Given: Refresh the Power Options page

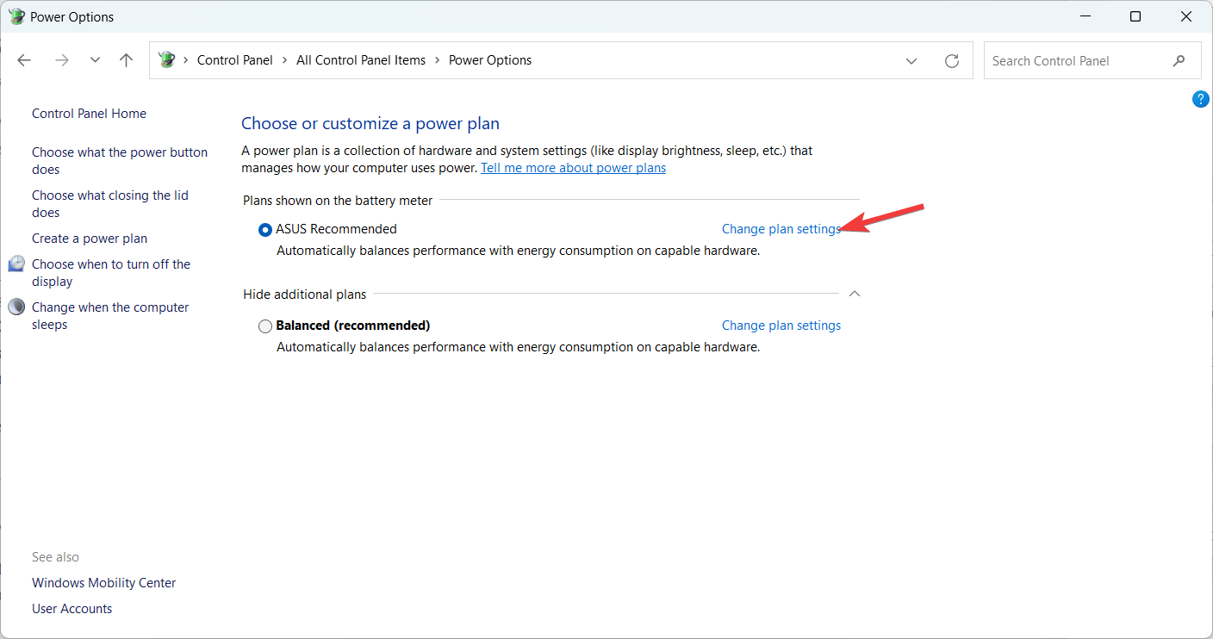Looking at the screenshot, I should (952, 60).
